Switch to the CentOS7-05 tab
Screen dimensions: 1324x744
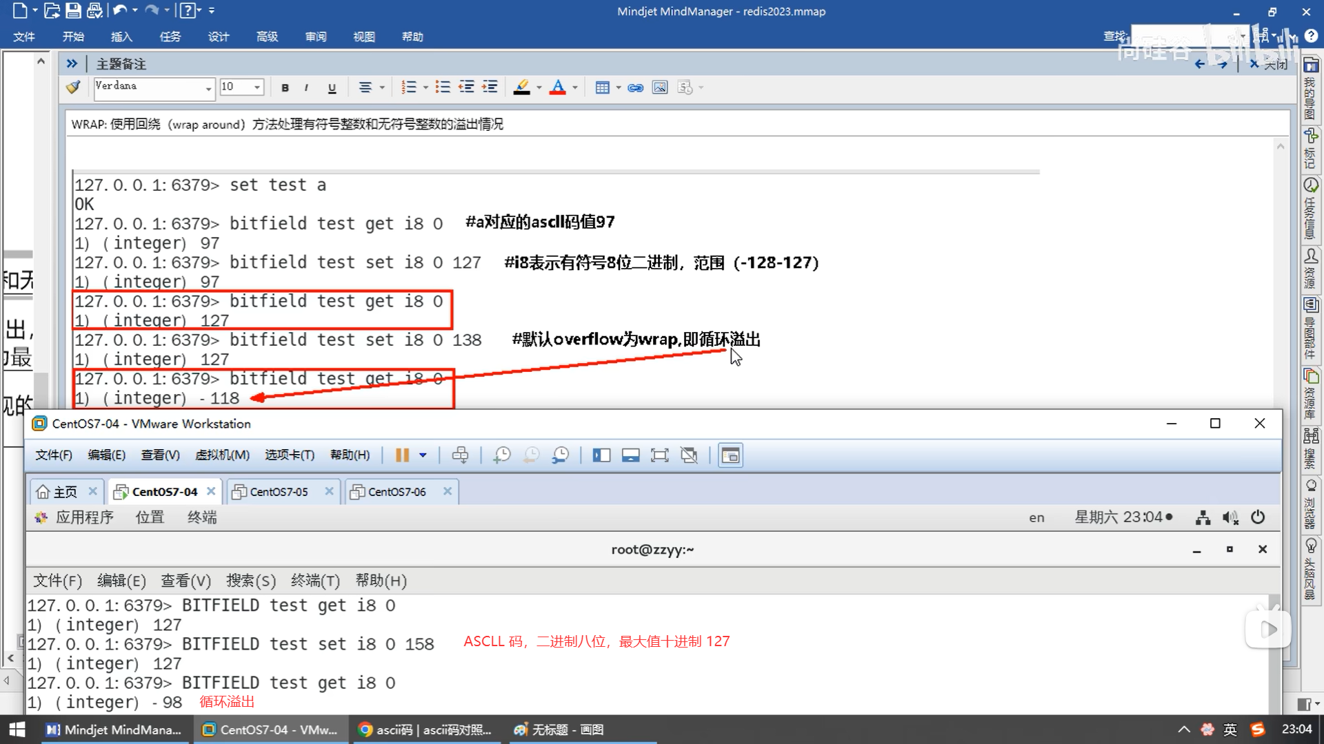coord(278,491)
